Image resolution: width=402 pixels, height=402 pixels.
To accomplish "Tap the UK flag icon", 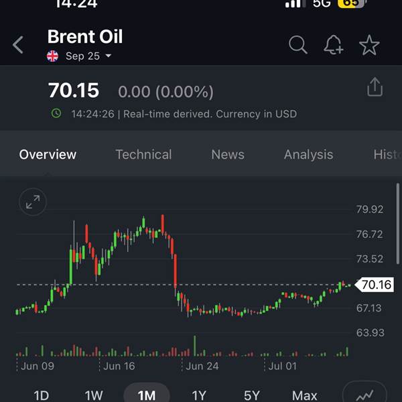I will [x=52, y=56].
